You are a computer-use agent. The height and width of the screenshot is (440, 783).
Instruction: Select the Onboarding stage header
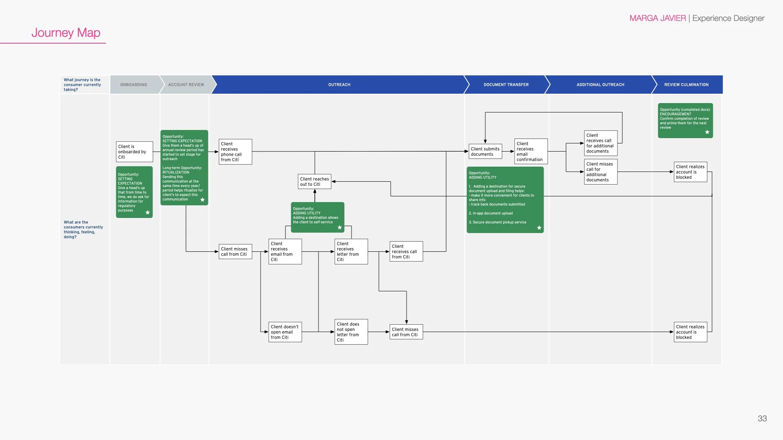coord(134,85)
